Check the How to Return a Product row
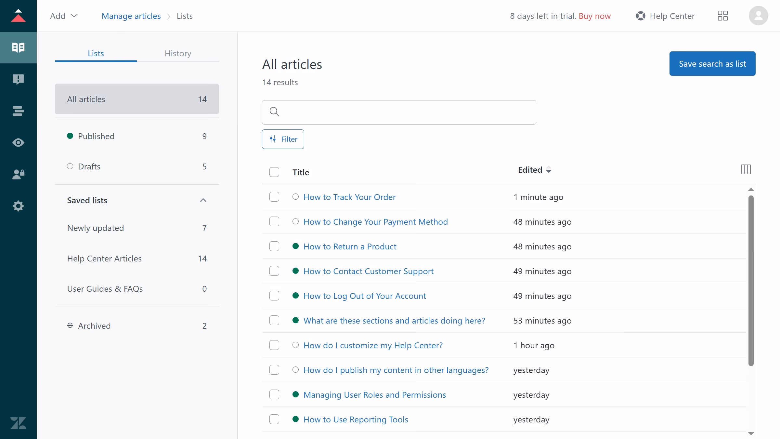780x439 pixels. point(274,246)
